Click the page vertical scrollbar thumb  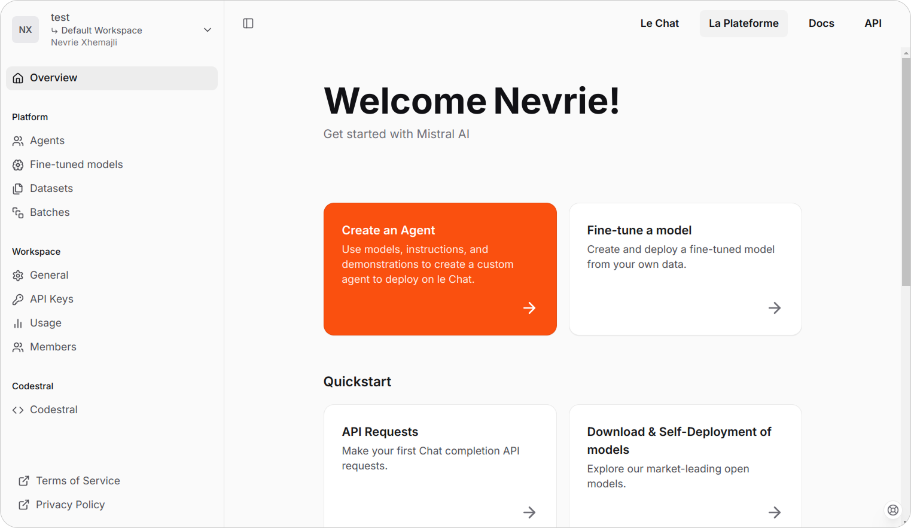(x=906, y=172)
